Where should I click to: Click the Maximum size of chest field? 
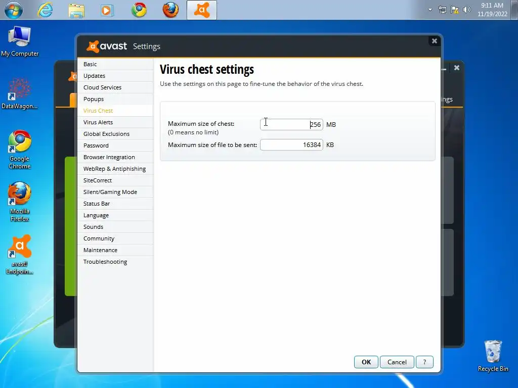[291, 124]
